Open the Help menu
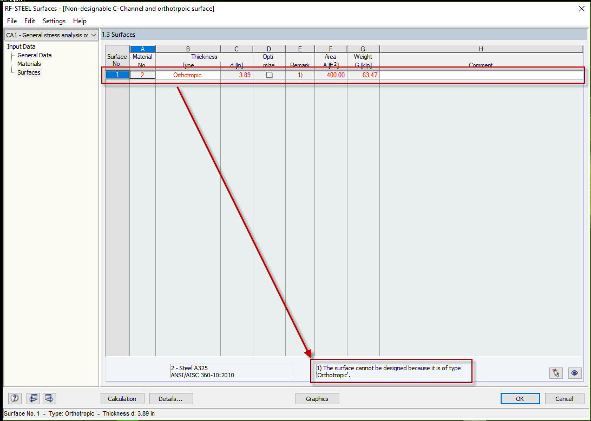The width and height of the screenshot is (591, 421). pos(80,21)
